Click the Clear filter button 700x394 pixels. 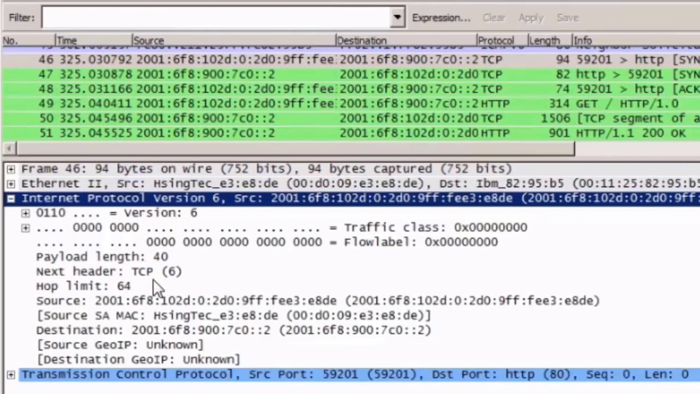click(x=493, y=18)
